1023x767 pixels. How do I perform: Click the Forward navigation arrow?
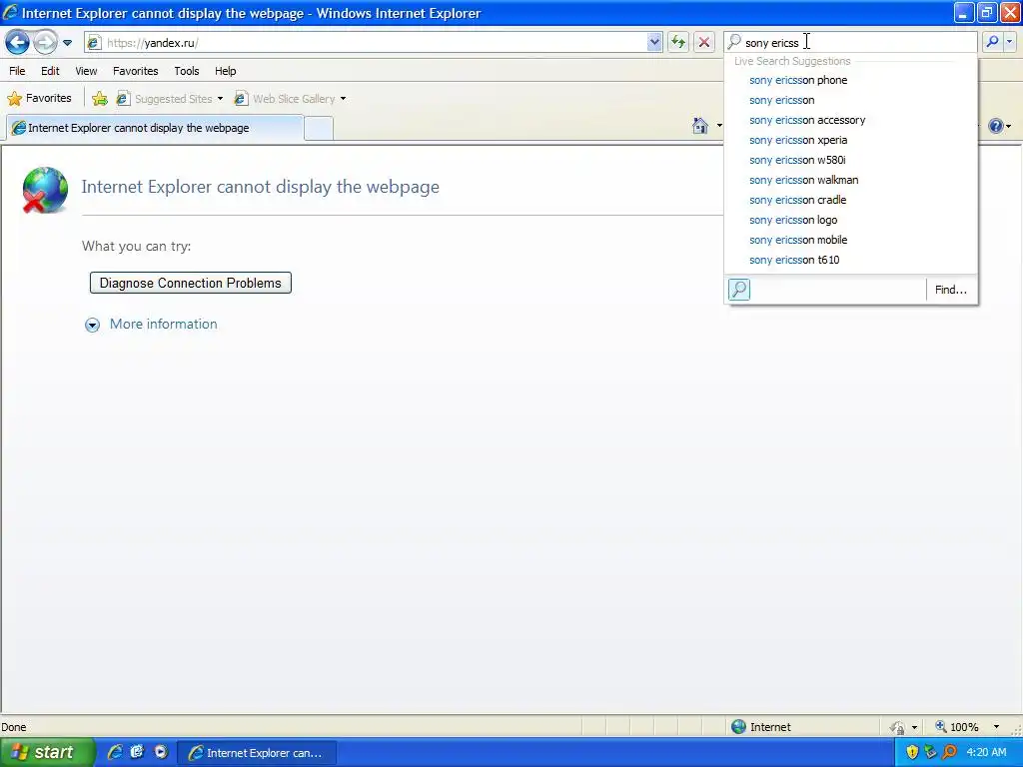pyautogui.click(x=45, y=43)
